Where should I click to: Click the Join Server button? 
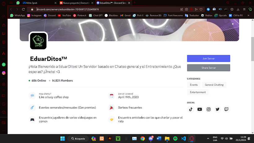(208, 59)
